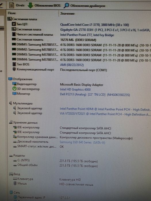Click the Контроллер хранения данн... icon
Image resolution: width=151 pixels, height=201 pixels.
15,137
